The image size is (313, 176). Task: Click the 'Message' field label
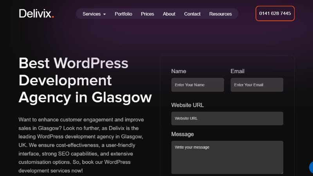point(182,134)
